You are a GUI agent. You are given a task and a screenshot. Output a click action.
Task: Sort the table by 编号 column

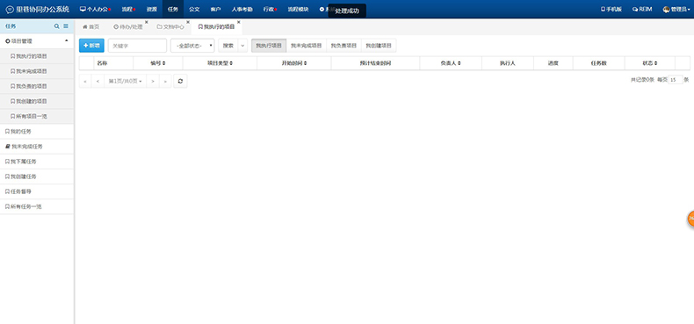pos(157,63)
